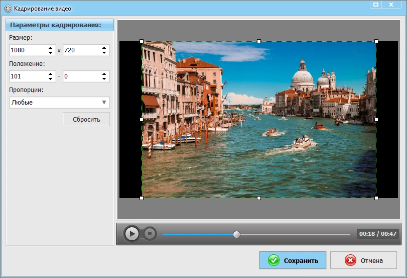Image resolution: width=407 pixels, height=278 pixels.
Task: Click the height field showing 720
Action: click(x=80, y=50)
